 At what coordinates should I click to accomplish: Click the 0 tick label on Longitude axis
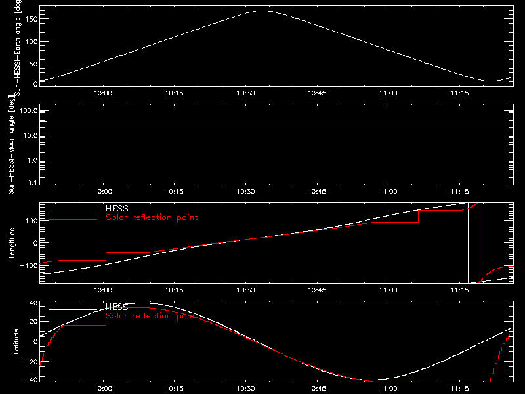35,243
